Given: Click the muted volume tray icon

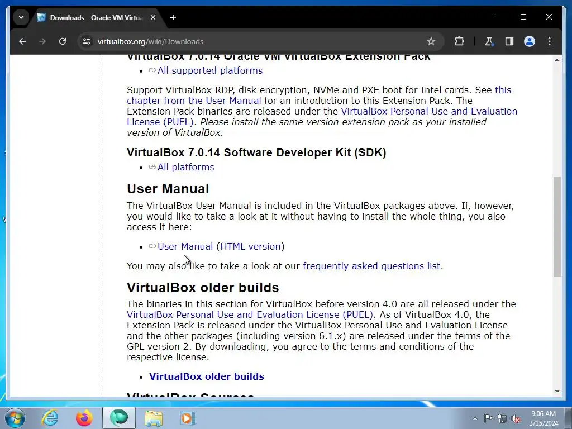Looking at the screenshot, I should [x=516, y=418].
